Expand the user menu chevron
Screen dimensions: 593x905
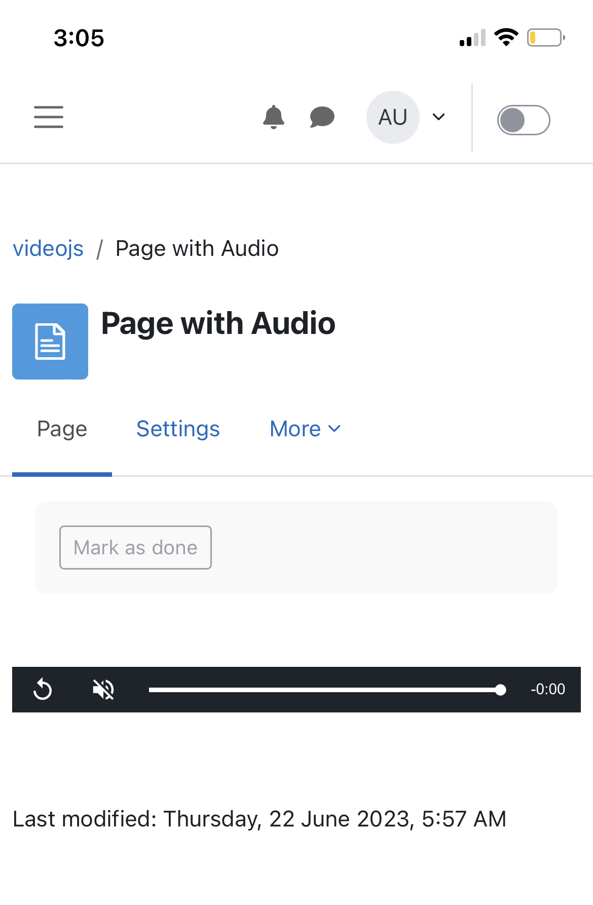click(x=438, y=117)
